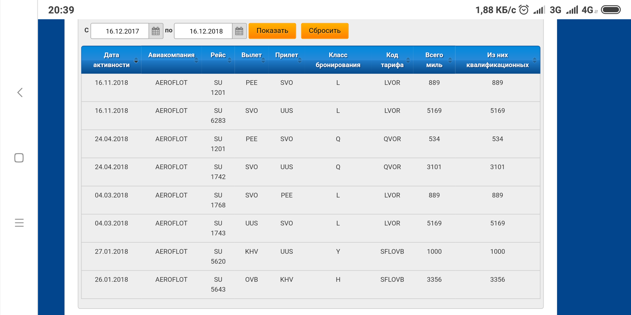This screenshot has height=315, width=631.
Task: Click total miles value 3356
Action: coord(434,279)
